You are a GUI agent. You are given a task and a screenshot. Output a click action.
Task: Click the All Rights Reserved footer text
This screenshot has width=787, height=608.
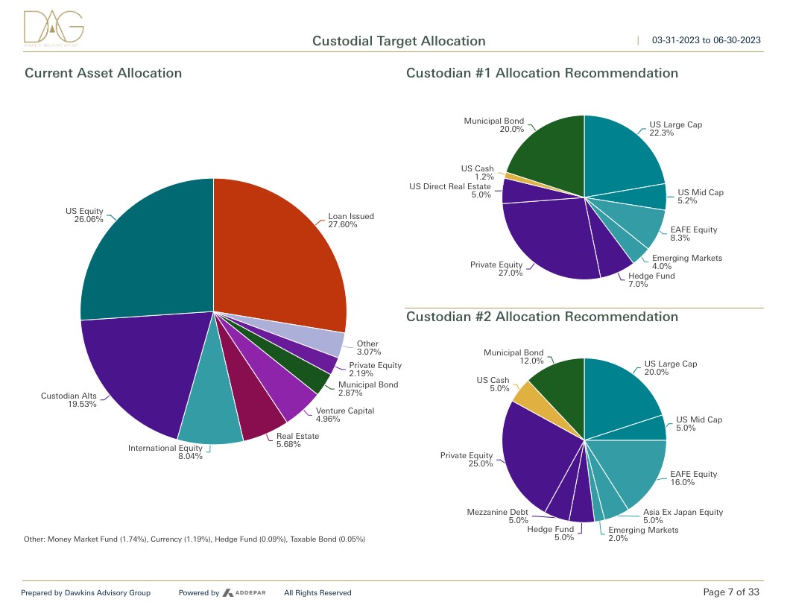(x=317, y=592)
